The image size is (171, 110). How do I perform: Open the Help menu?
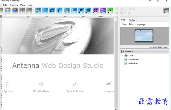click(30, 5)
